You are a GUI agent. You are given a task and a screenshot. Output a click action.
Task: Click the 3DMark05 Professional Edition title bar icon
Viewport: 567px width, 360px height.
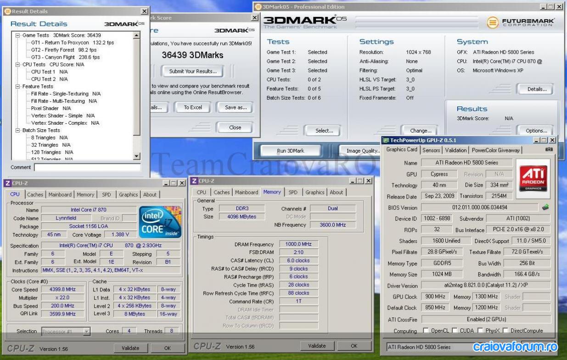pyautogui.click(x=258, y=7)
